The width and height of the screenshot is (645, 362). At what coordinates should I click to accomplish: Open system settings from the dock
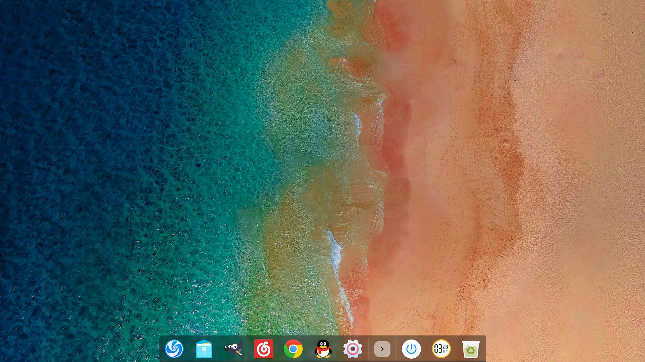point(352,349)
